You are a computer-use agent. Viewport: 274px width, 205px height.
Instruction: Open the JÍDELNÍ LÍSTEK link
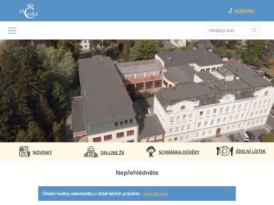(250, 152)
